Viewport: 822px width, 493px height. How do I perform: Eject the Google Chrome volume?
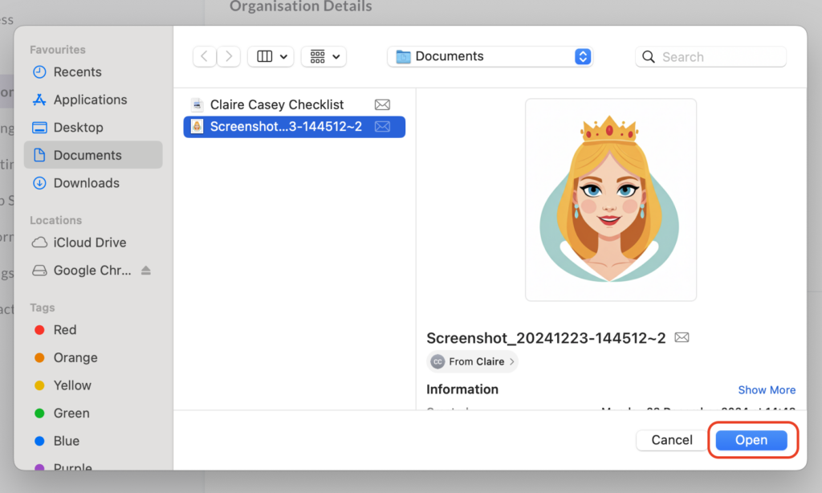click(x=146, y=270)
